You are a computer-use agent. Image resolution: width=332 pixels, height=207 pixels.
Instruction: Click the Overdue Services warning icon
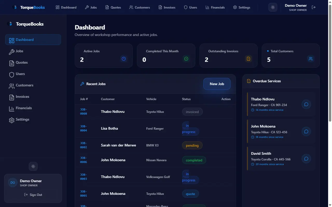click(x=249, y=81)
